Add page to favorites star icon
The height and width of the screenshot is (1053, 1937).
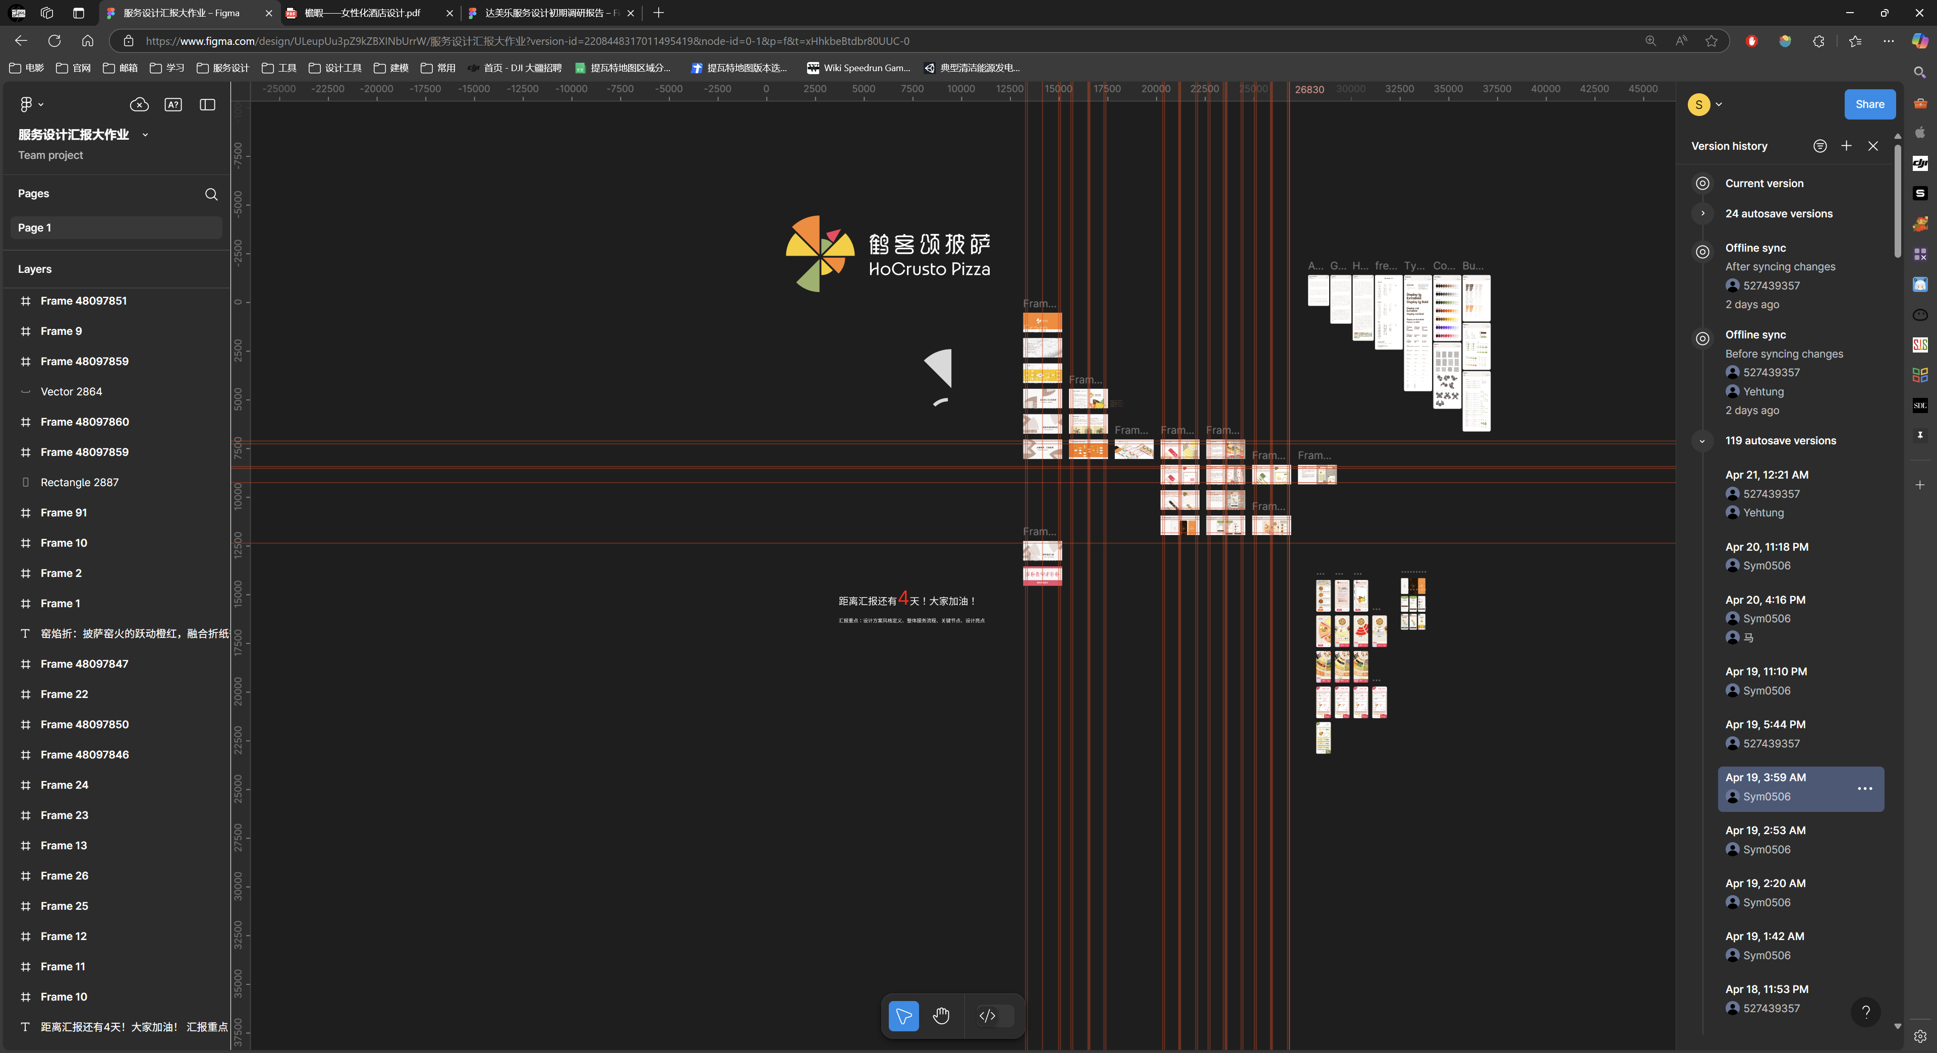point(1712,40)
